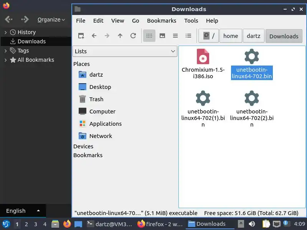Open the File menu
The height and width of the screenshot is (230, 307).
[x=81, y=21]
